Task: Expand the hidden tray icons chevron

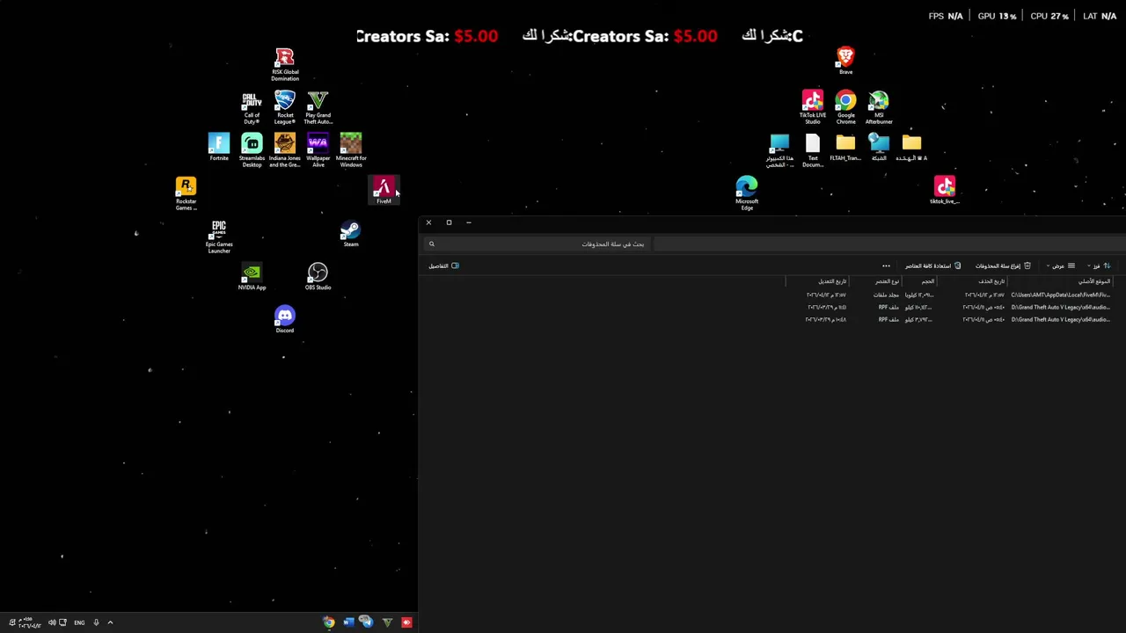Action: click(x=110, y=622)
